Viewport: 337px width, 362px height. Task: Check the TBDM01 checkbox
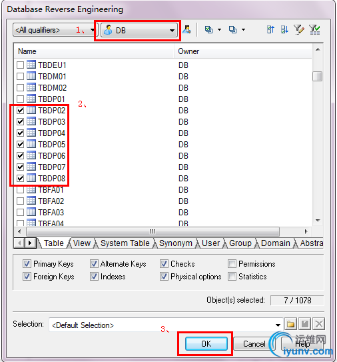pos(20,77)
